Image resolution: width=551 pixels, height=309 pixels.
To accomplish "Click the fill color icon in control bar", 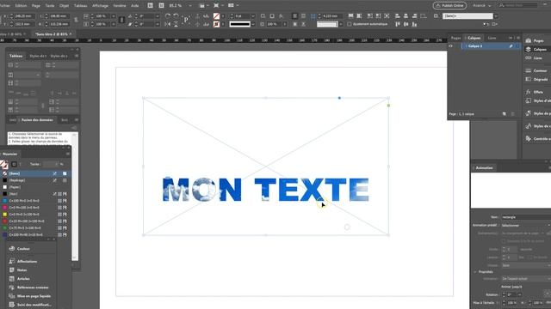I will point(216,16).
